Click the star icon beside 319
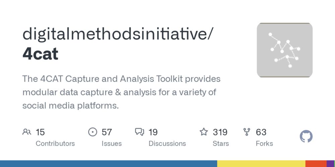This screenshot has height=167, width=335. point(204,132)
